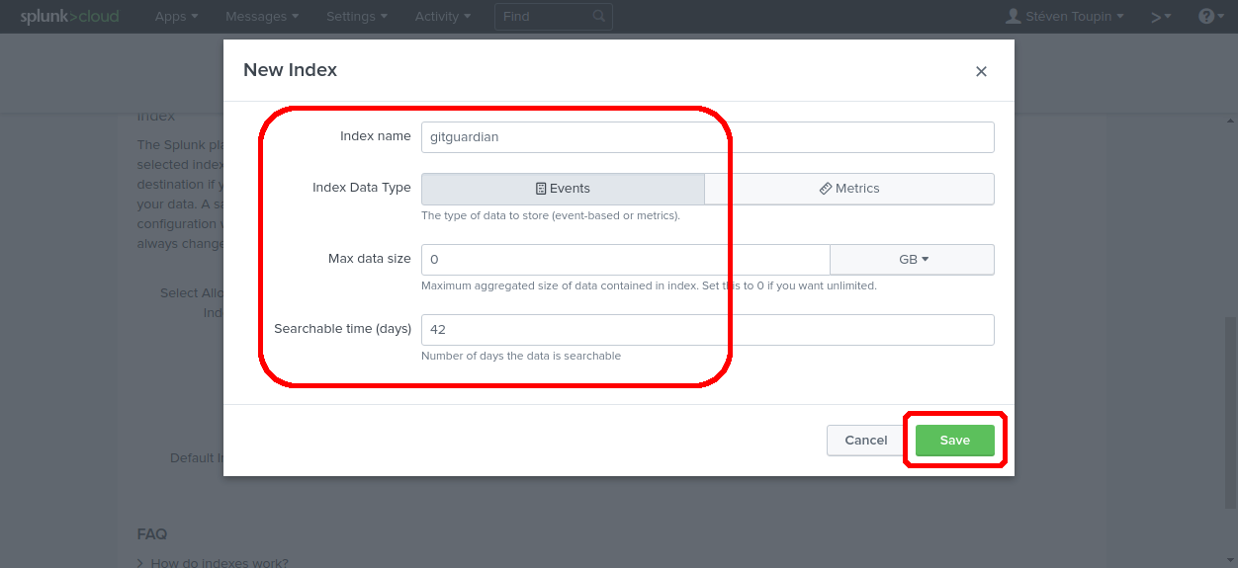The width and height of the screenshot is (1238, 568).
Task: Open the Activity menu
Action: coord(442,17)
